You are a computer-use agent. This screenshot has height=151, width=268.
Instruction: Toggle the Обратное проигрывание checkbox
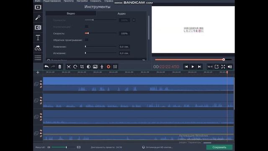[x=87, y=40]
